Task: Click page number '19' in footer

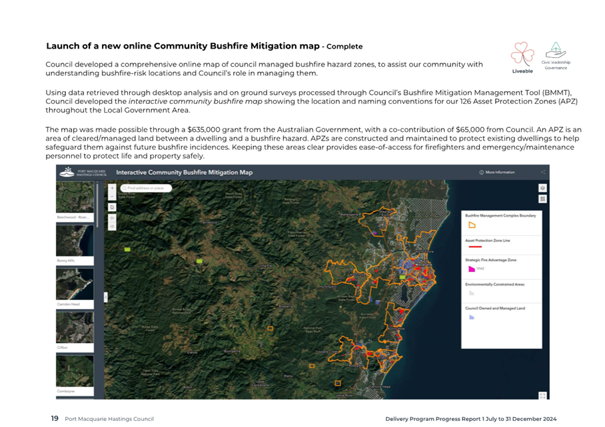Action: [55, 418]
